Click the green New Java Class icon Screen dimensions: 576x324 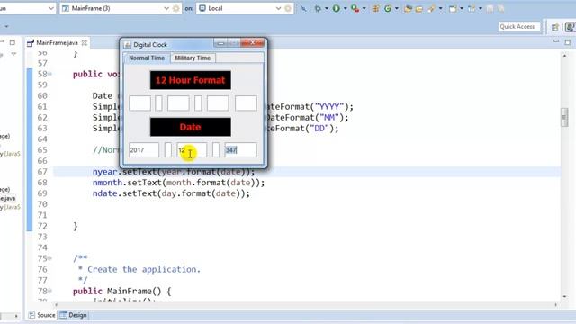point(388,8)
